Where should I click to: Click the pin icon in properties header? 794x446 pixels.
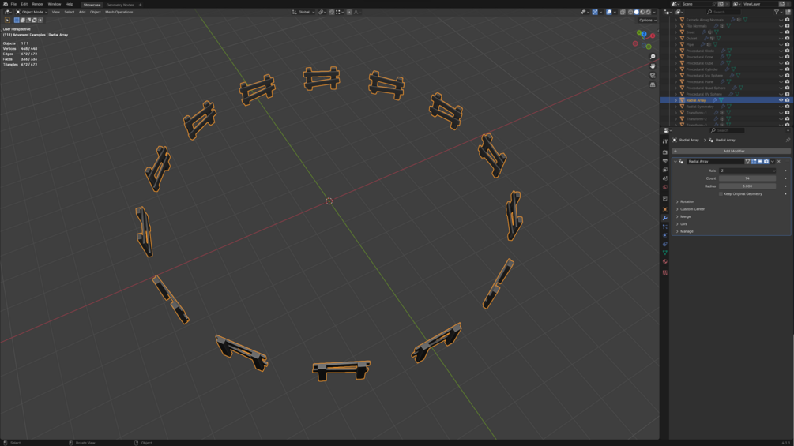pos(788,140)
